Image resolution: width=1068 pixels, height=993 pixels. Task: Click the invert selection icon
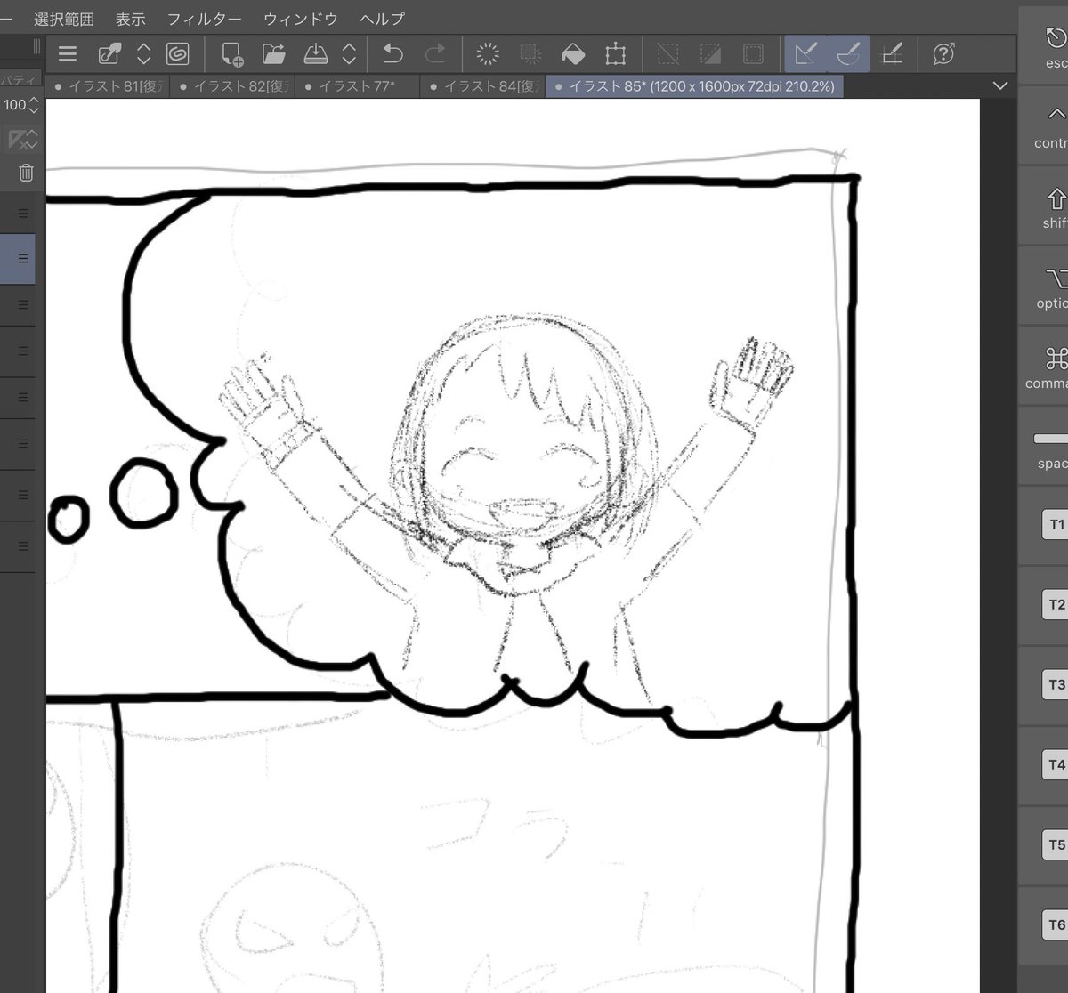point(710,54)
